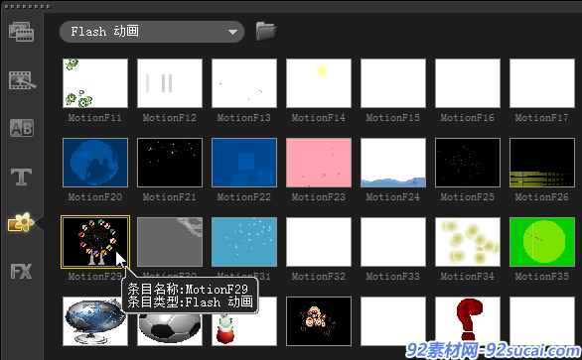Click the MotionF17 label text
The width and height of the screenshot is (582, 360).
click(541, 118)
